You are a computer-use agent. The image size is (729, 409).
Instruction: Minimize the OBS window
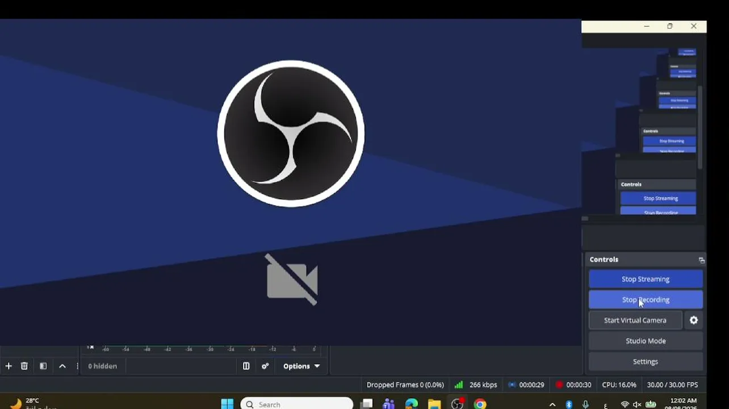647,26
